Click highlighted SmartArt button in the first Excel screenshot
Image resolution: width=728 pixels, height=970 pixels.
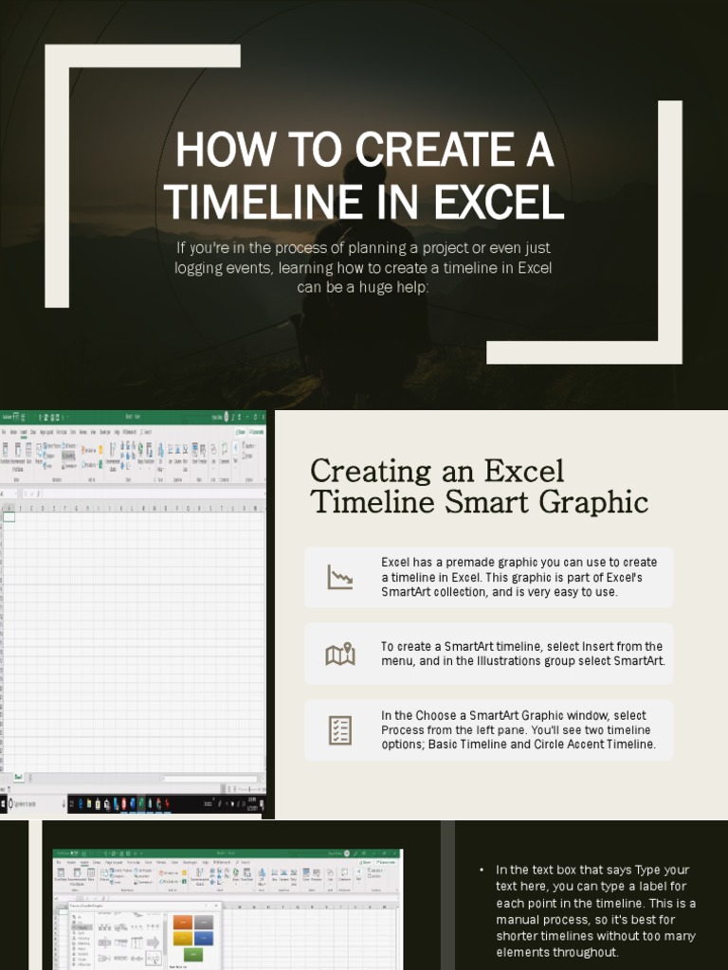68,456
